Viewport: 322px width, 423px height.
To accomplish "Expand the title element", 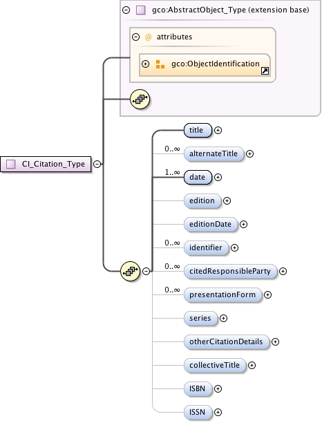I will coord(218,131).
